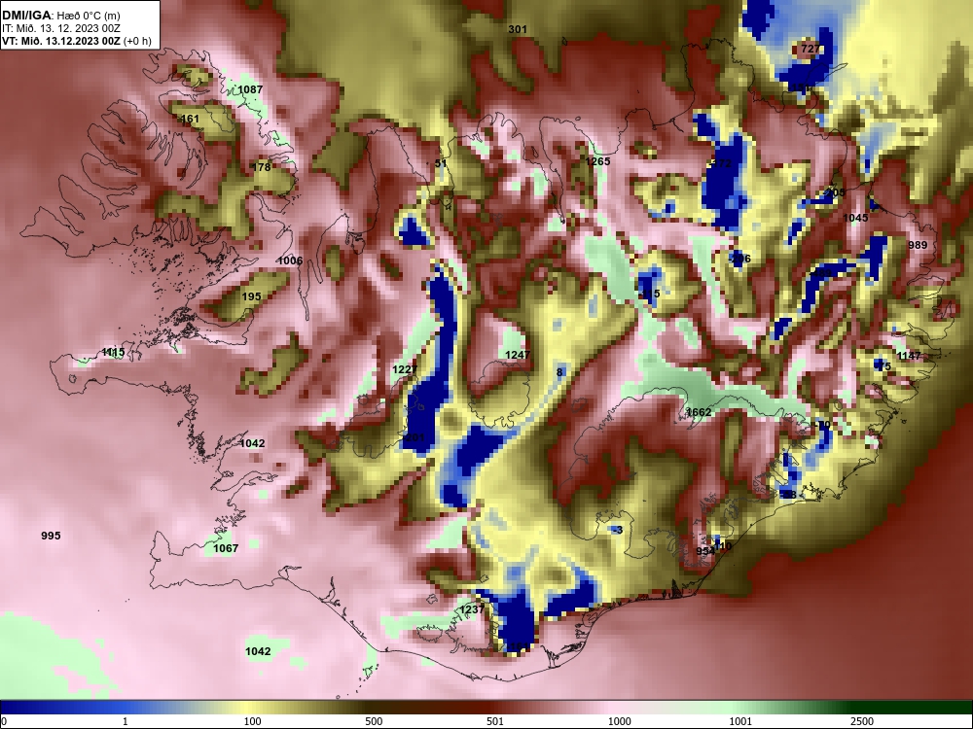Click the map value 8
The image size is (973, 729).
click(x=559, y=372)
